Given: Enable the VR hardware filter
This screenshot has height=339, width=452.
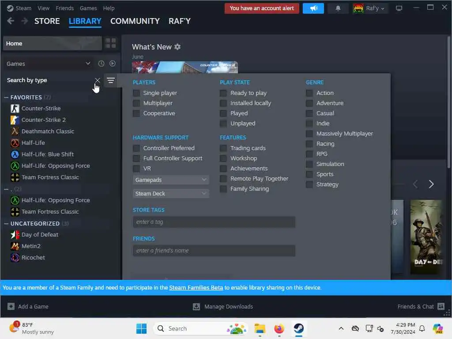Looking at the screenshot, I should [136, 168].
